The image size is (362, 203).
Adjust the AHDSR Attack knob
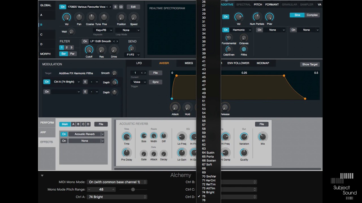[x=175, y=107]
